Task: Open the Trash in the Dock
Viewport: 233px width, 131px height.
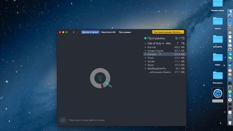Action: [x=230, y=123]
